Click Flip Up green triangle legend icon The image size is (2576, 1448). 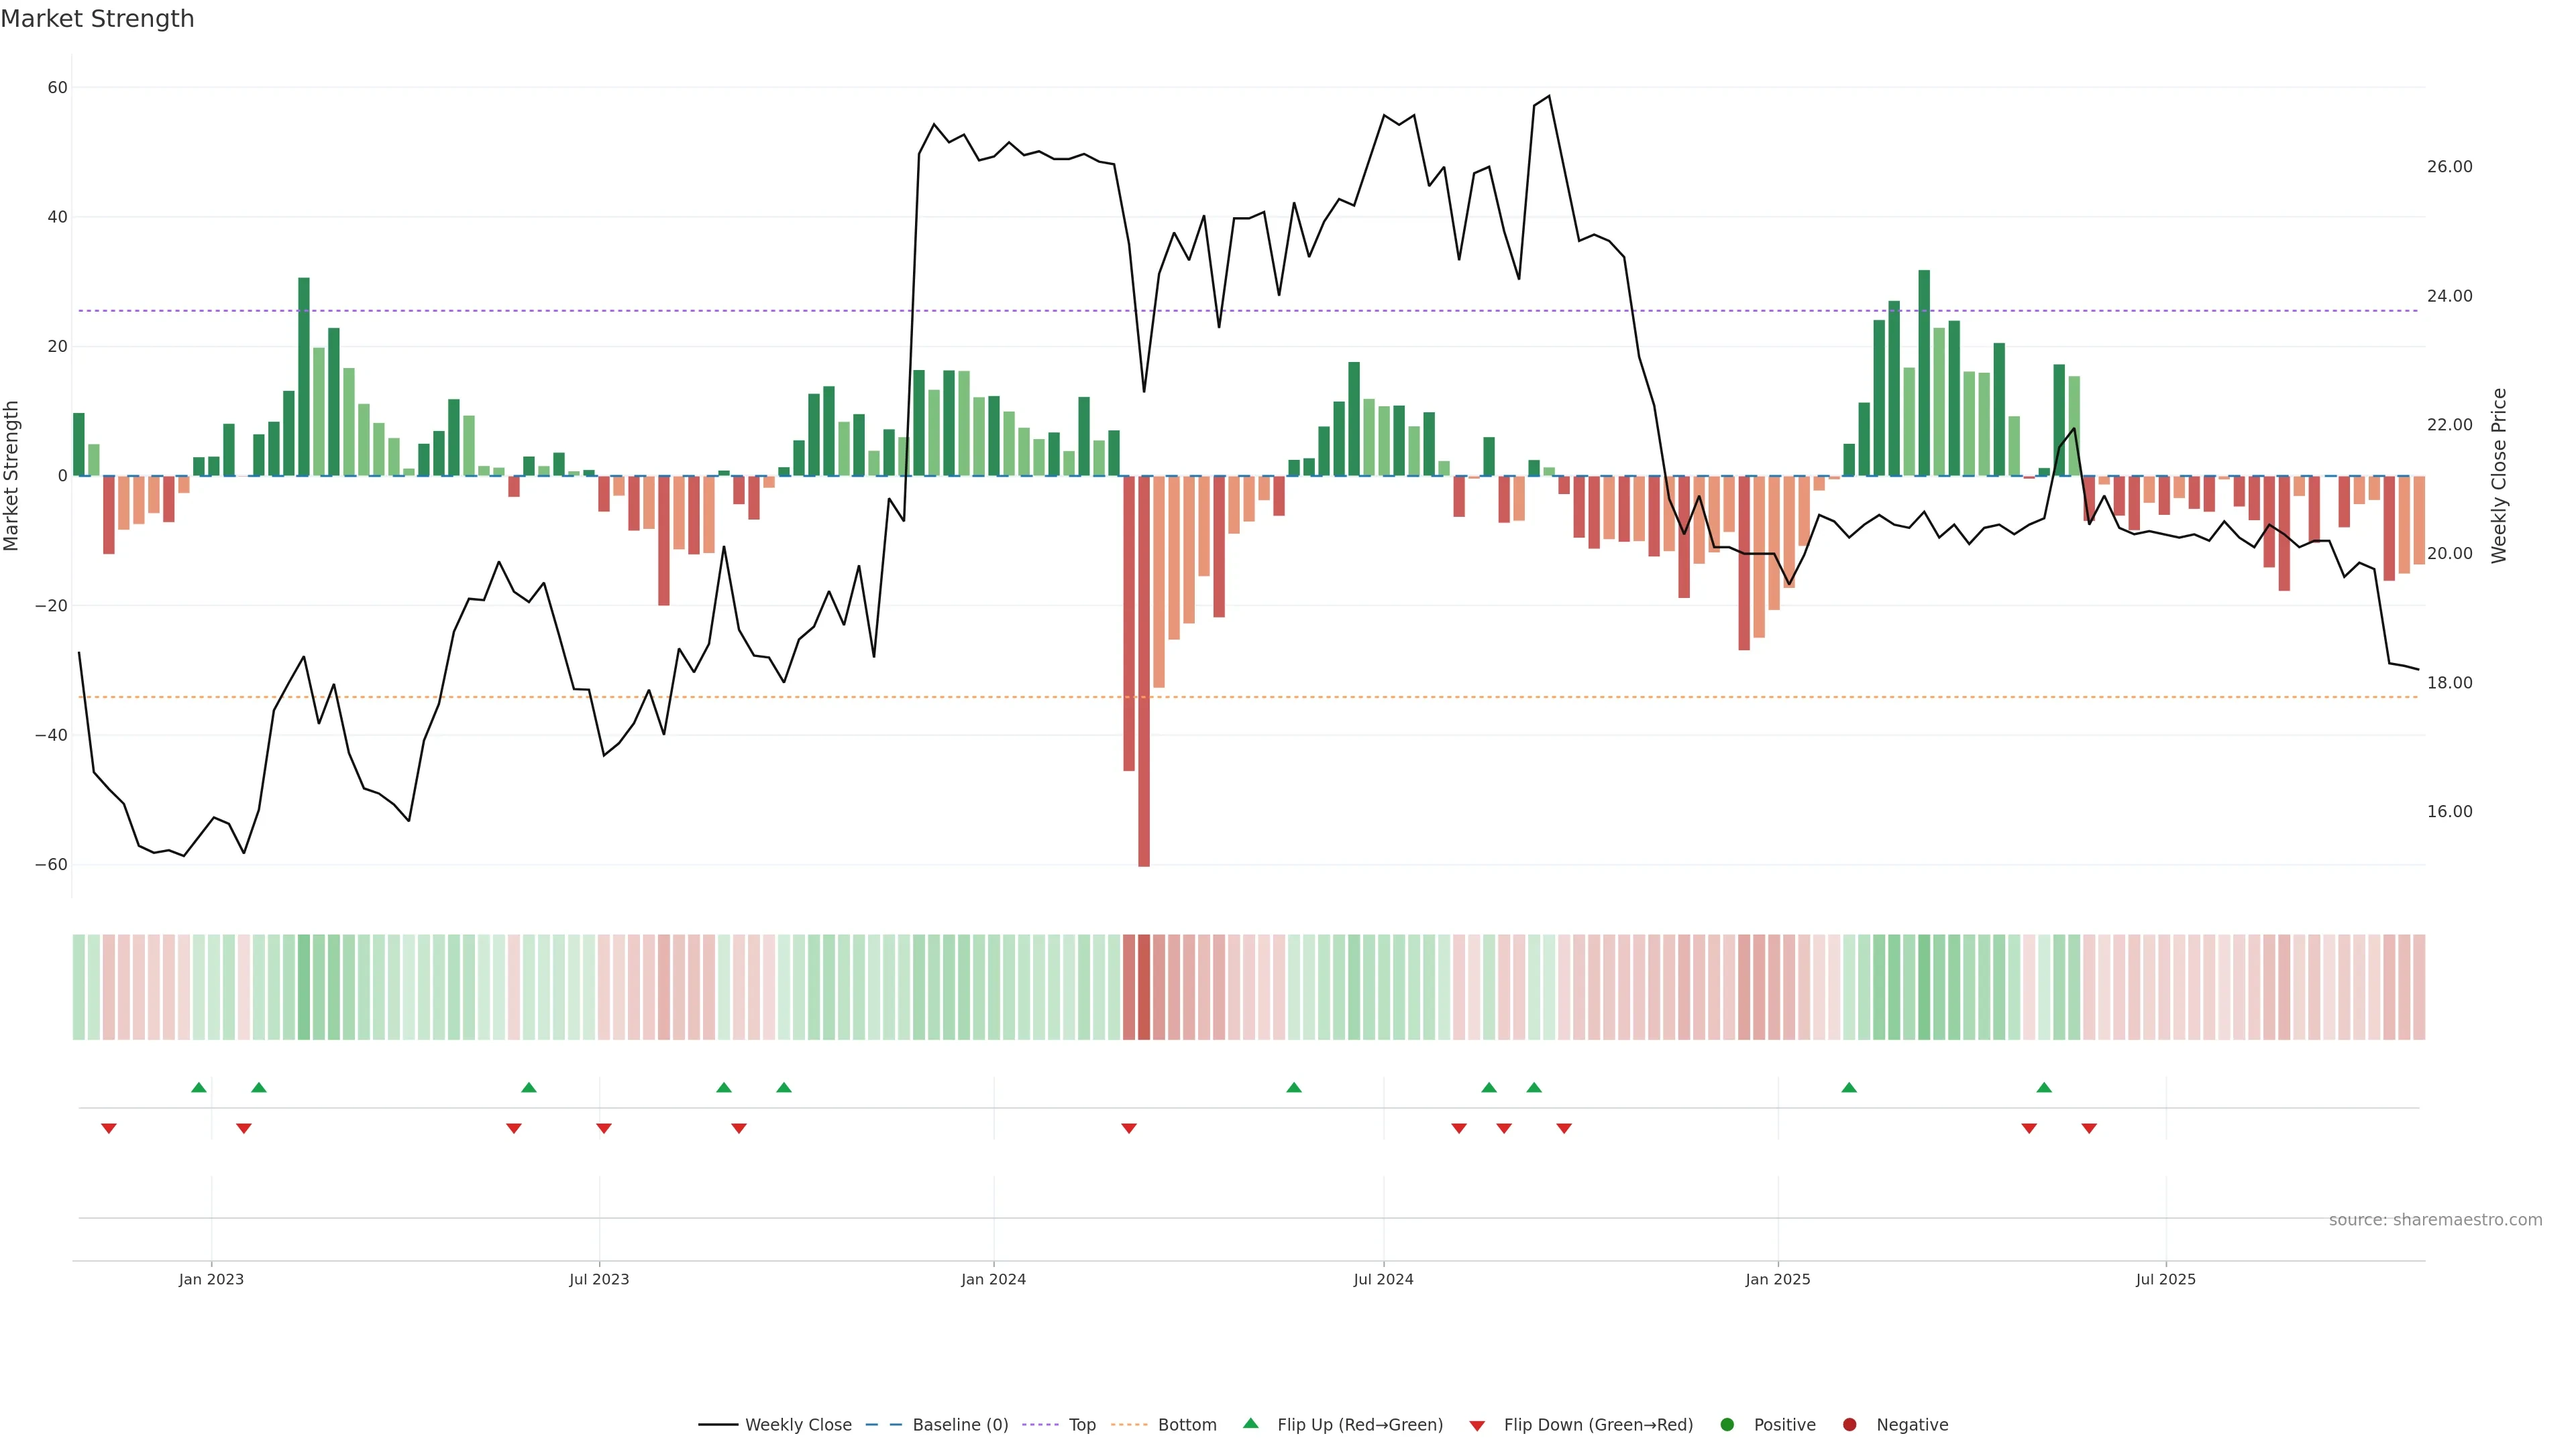(1250, 1423)
